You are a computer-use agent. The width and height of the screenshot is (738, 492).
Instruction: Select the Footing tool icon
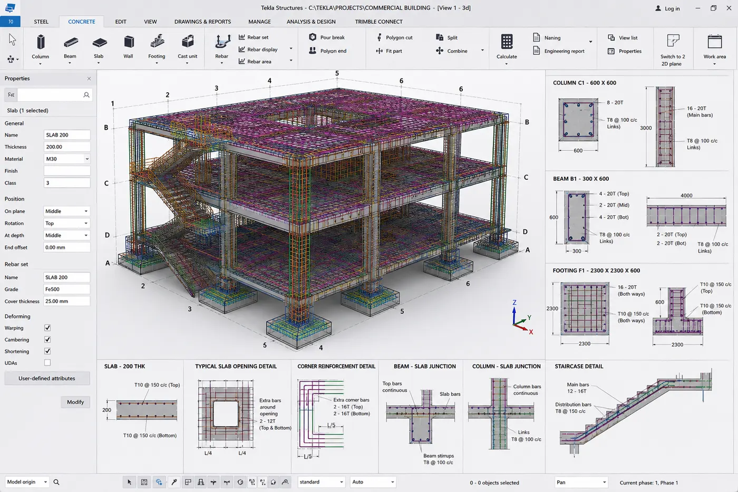(x=157, y=42)
